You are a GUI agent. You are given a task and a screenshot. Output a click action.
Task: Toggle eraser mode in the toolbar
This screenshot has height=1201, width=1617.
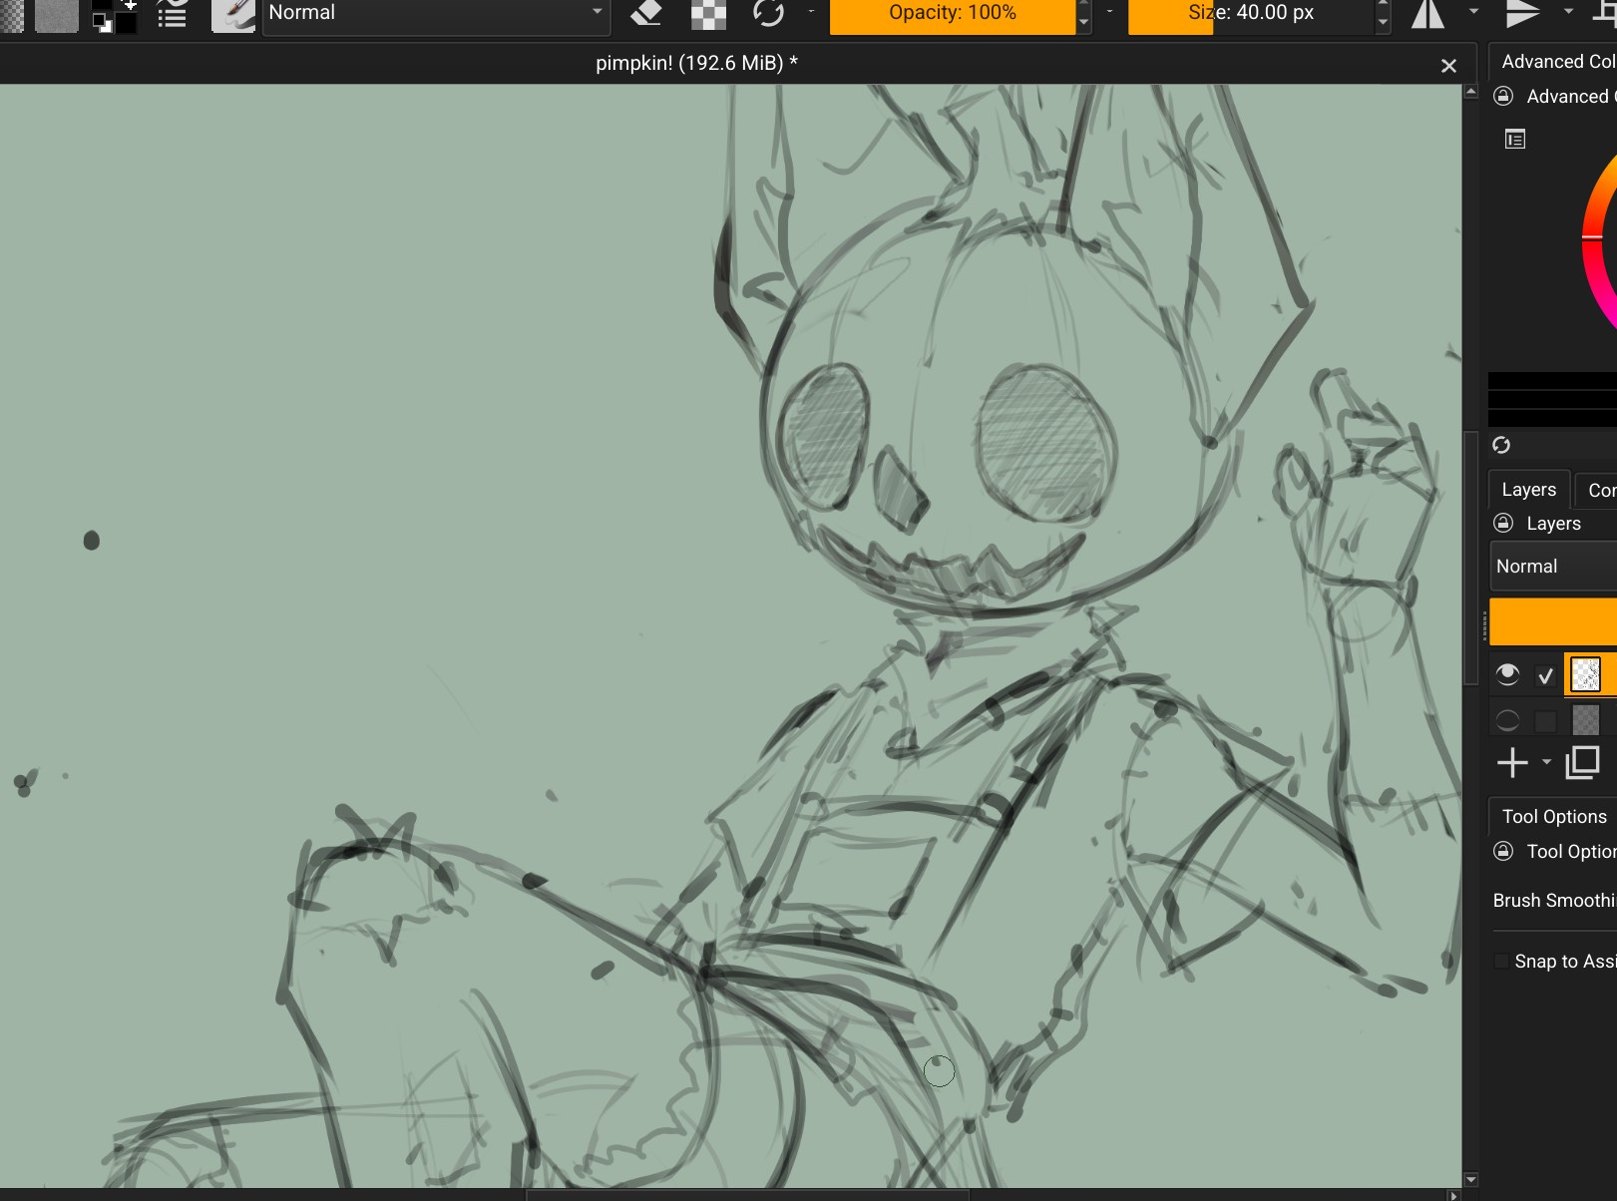coord(646,13)
